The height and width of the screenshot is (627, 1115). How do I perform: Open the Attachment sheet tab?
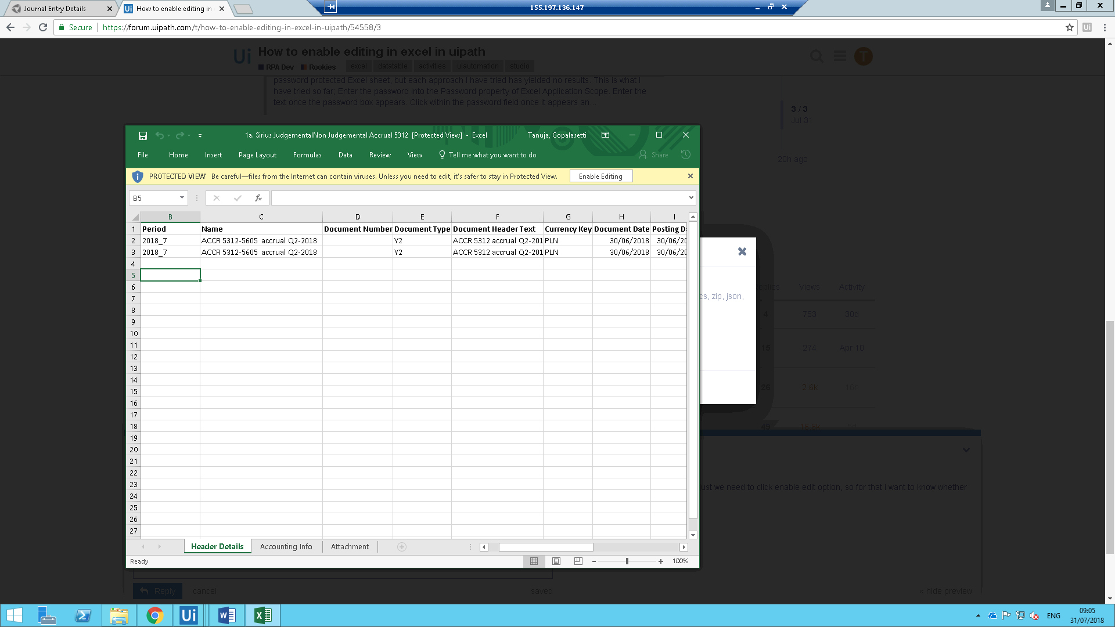(x=350, y=546)
